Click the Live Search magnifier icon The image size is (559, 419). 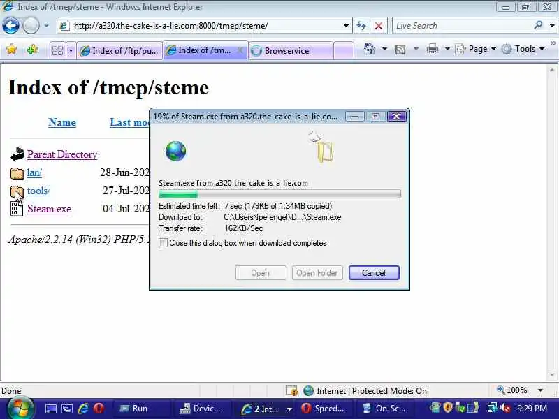pyautogui.click(x=539, y=25)
